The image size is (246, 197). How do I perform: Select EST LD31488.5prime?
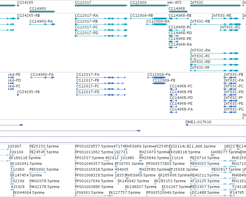pos(205,193)
